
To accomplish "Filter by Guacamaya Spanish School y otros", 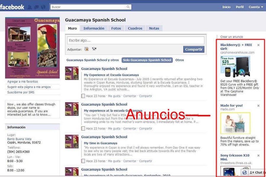I will (93, 60).
